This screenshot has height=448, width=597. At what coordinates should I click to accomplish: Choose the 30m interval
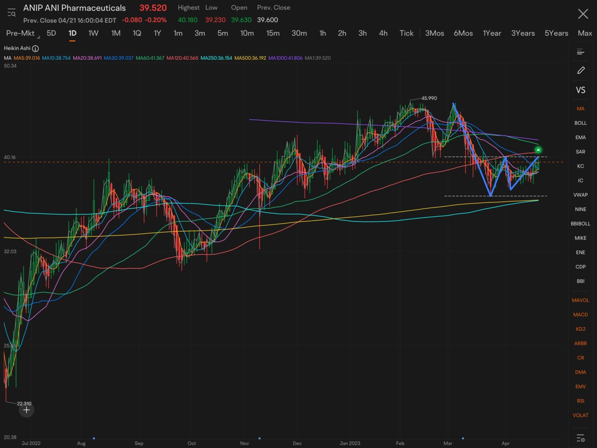299,33
